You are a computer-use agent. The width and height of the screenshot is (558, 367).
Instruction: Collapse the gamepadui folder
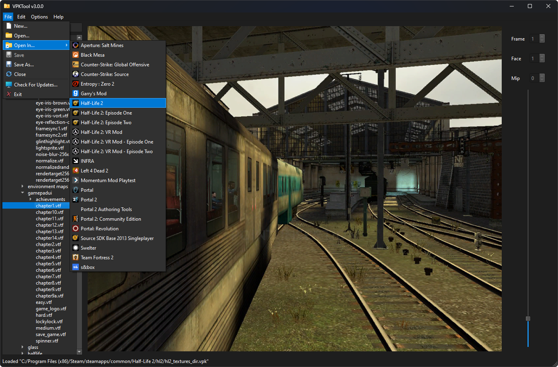23,193
